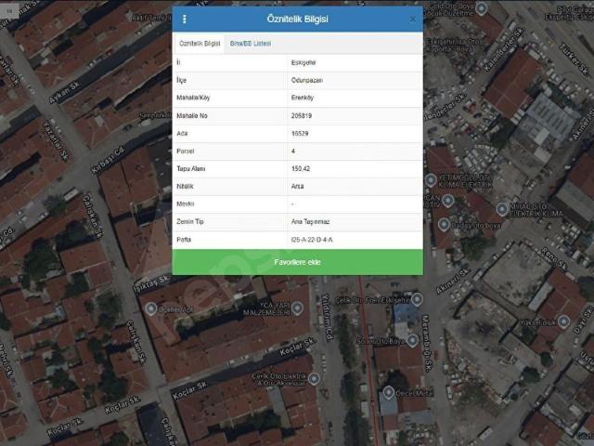594x446 pixels.
Task: Click the Nitelik value Arsa
Action: (297, 186)
